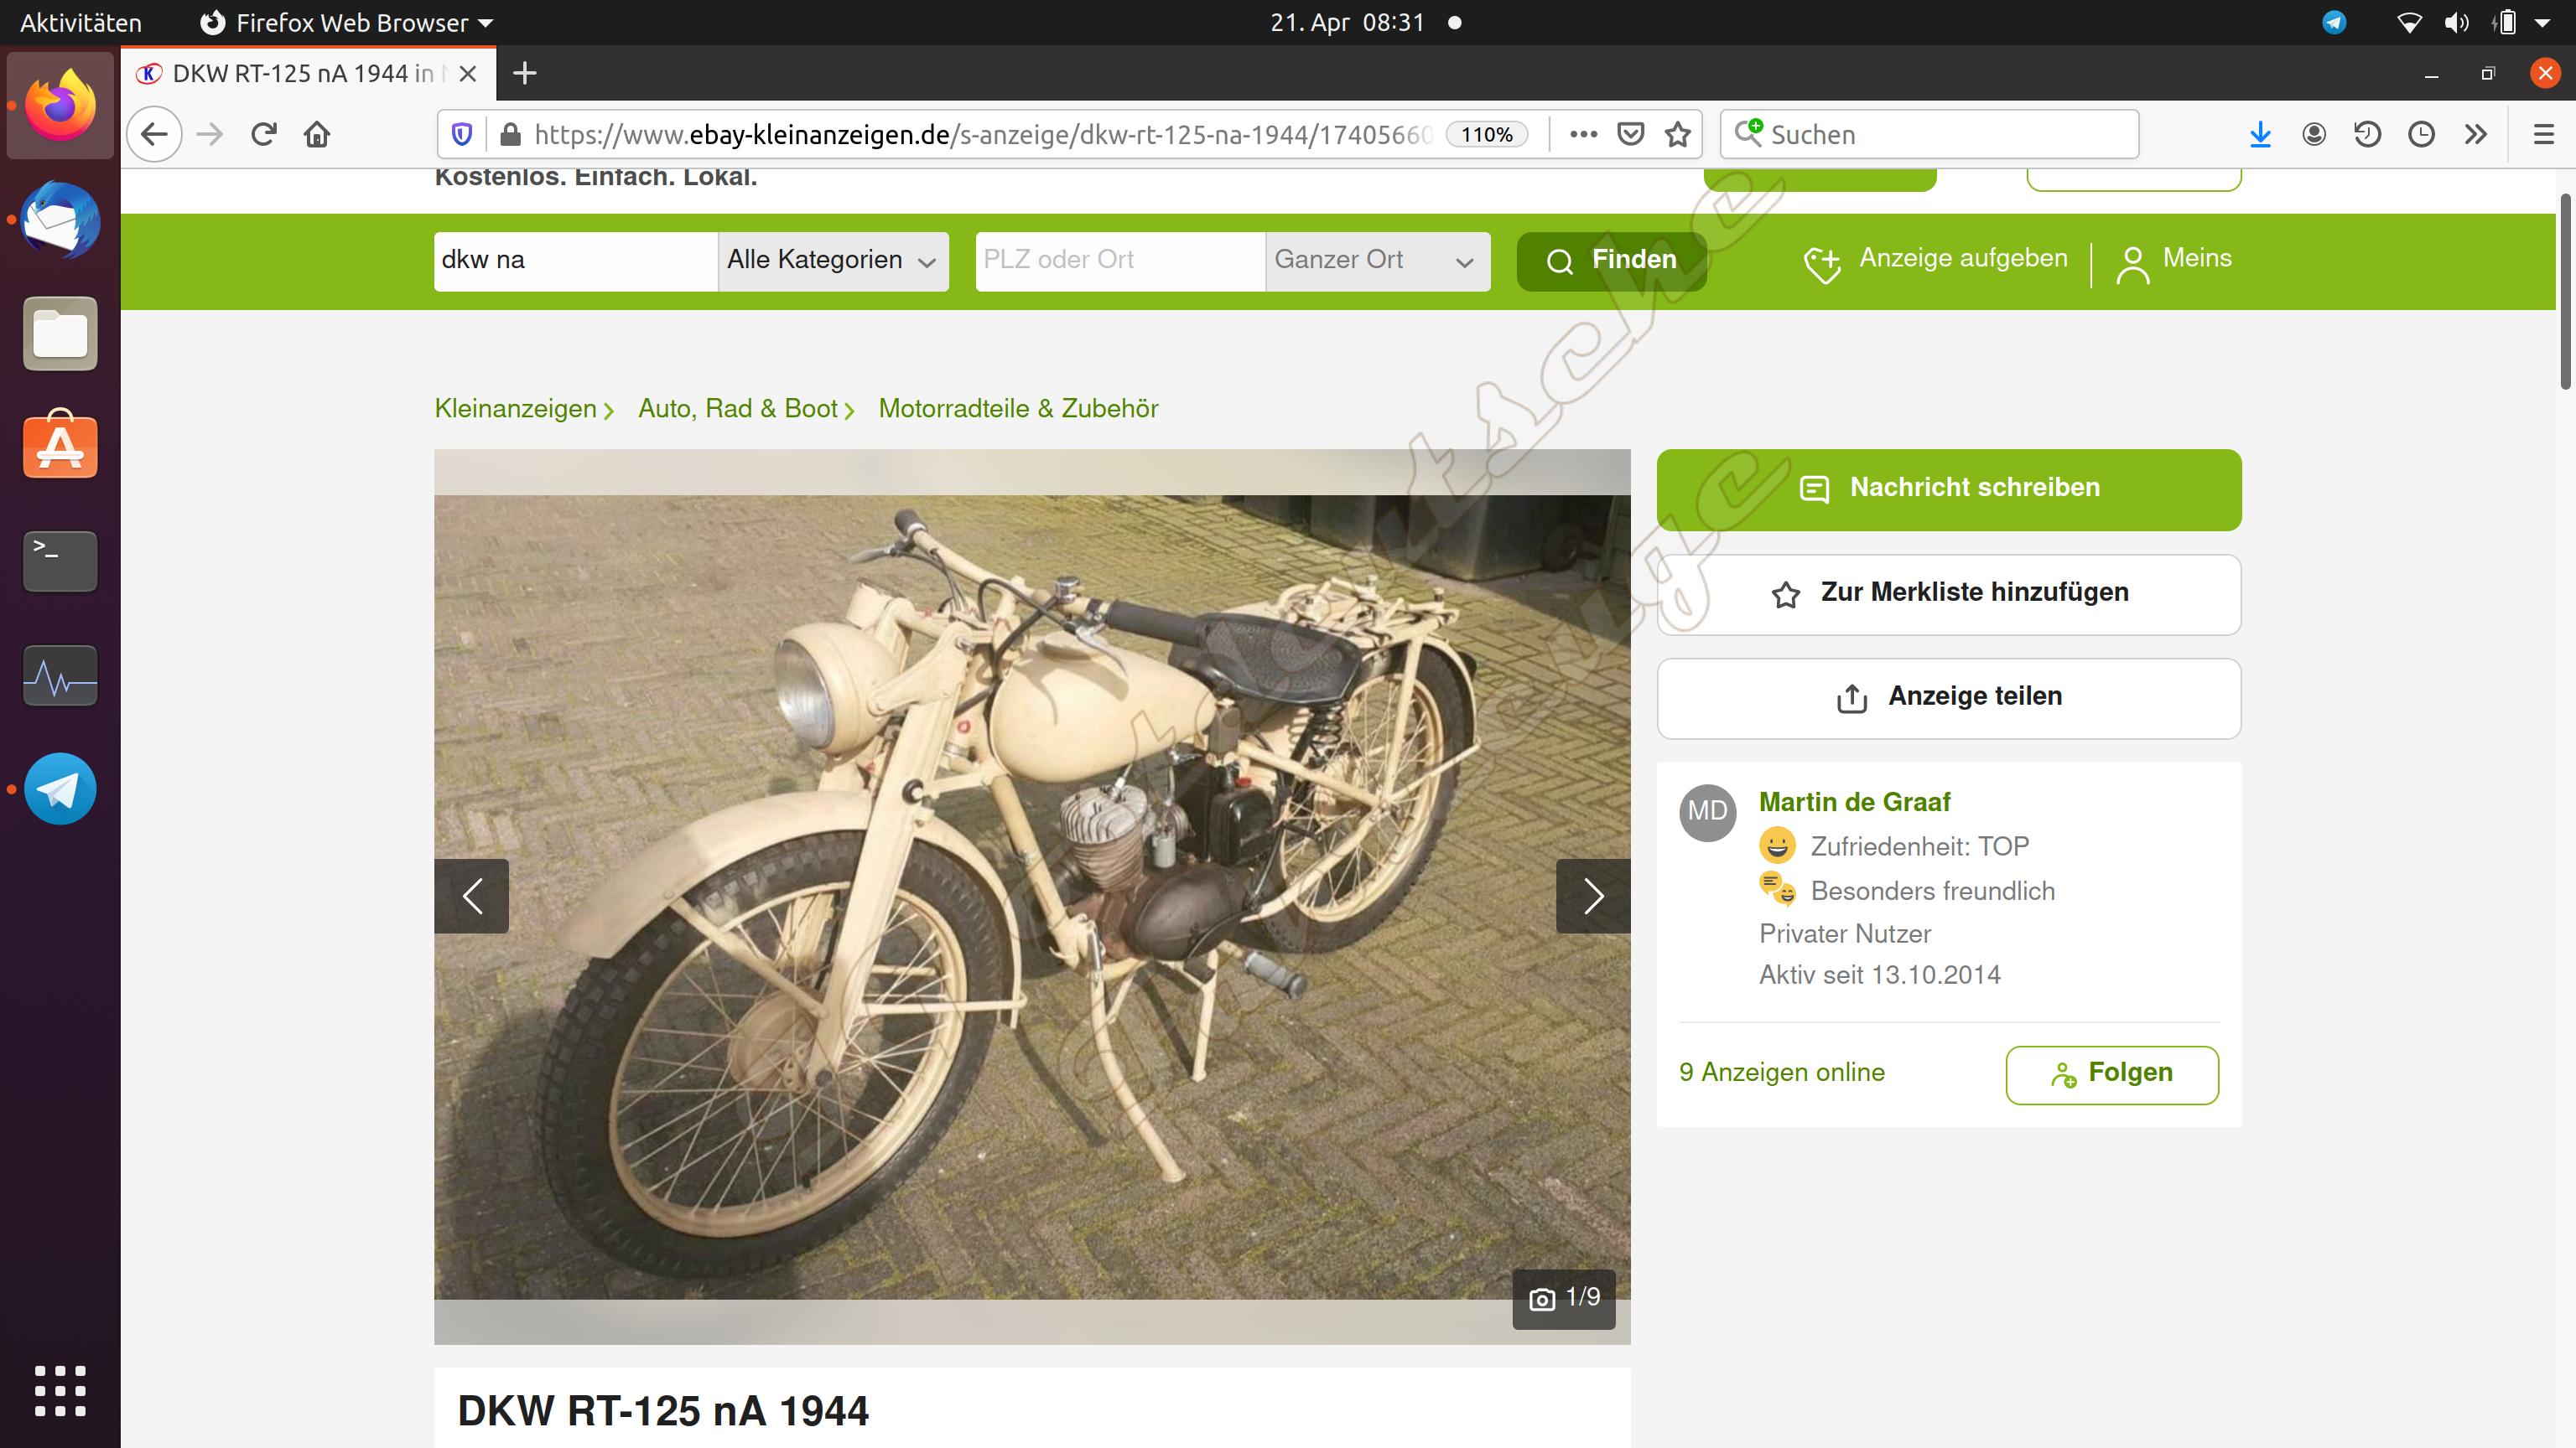Click the PLZ oder Ort field
The height and width of the screenshot is (1448, 2576).
(x=1120, y=261)
